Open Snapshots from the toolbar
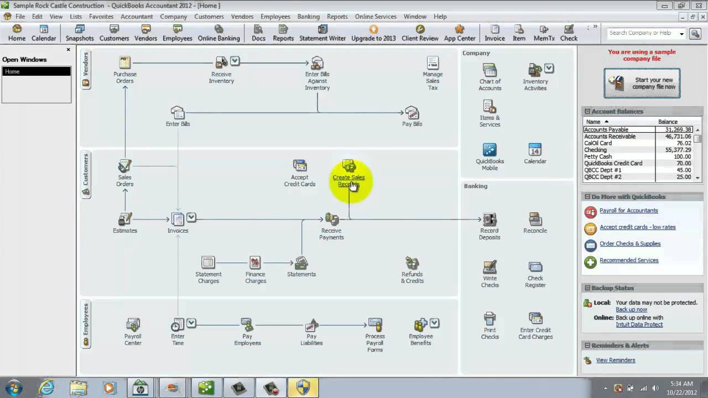This screenshot has width=708, height=398. point(80,33)
